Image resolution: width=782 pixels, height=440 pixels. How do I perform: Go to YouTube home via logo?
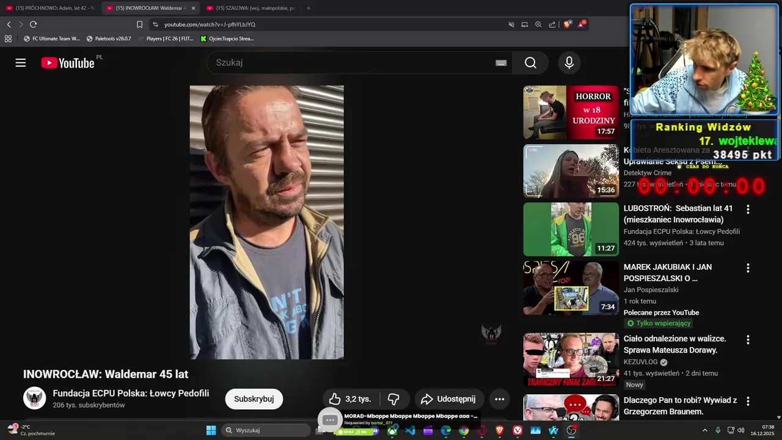click(68, 63)
